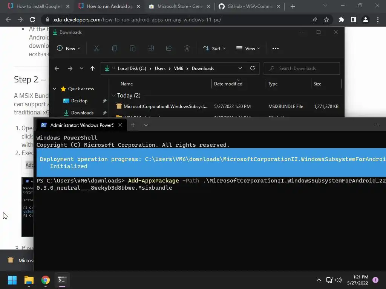Go forward in Explorer navigation

point(70,68)
